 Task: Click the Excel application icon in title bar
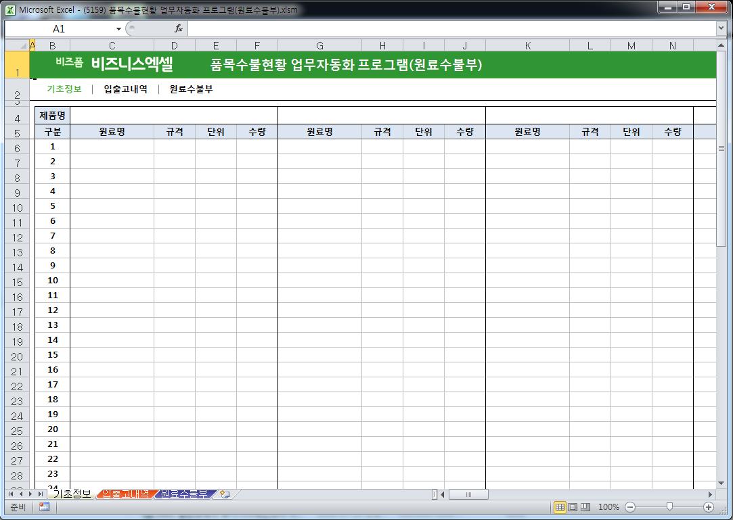coord(10,9)
